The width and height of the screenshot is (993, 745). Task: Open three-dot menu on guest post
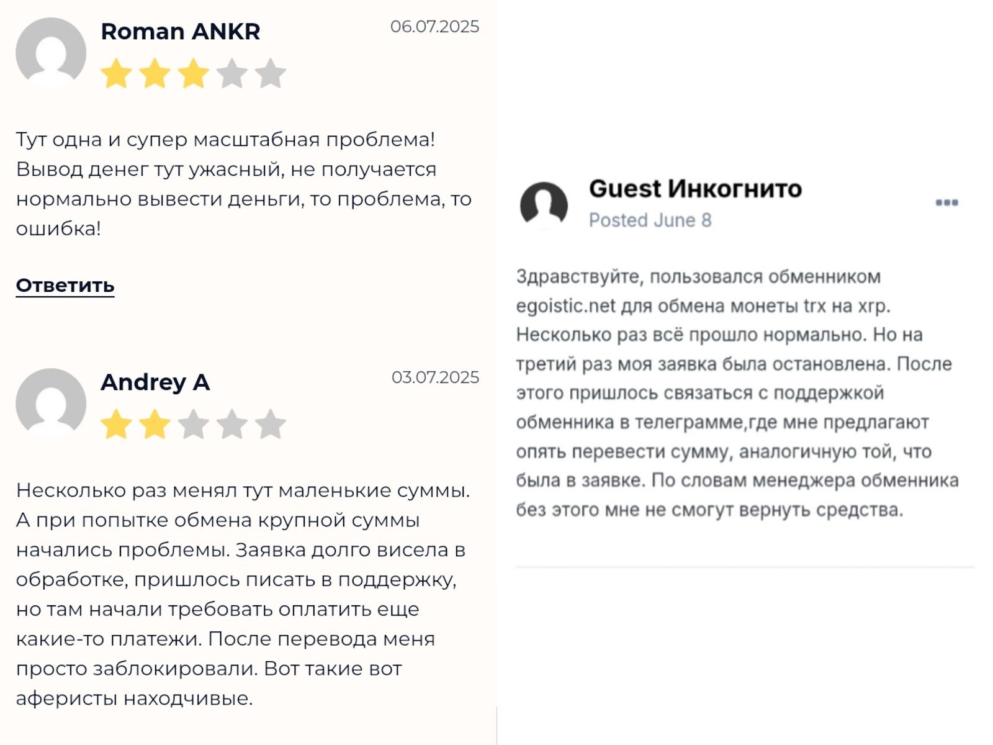[946, 202]
